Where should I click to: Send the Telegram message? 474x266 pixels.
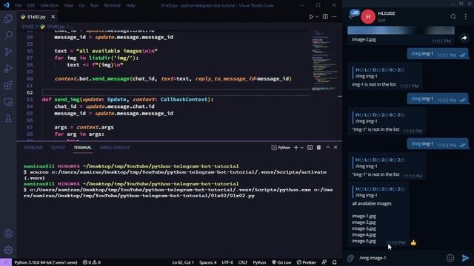click(466, 258)
